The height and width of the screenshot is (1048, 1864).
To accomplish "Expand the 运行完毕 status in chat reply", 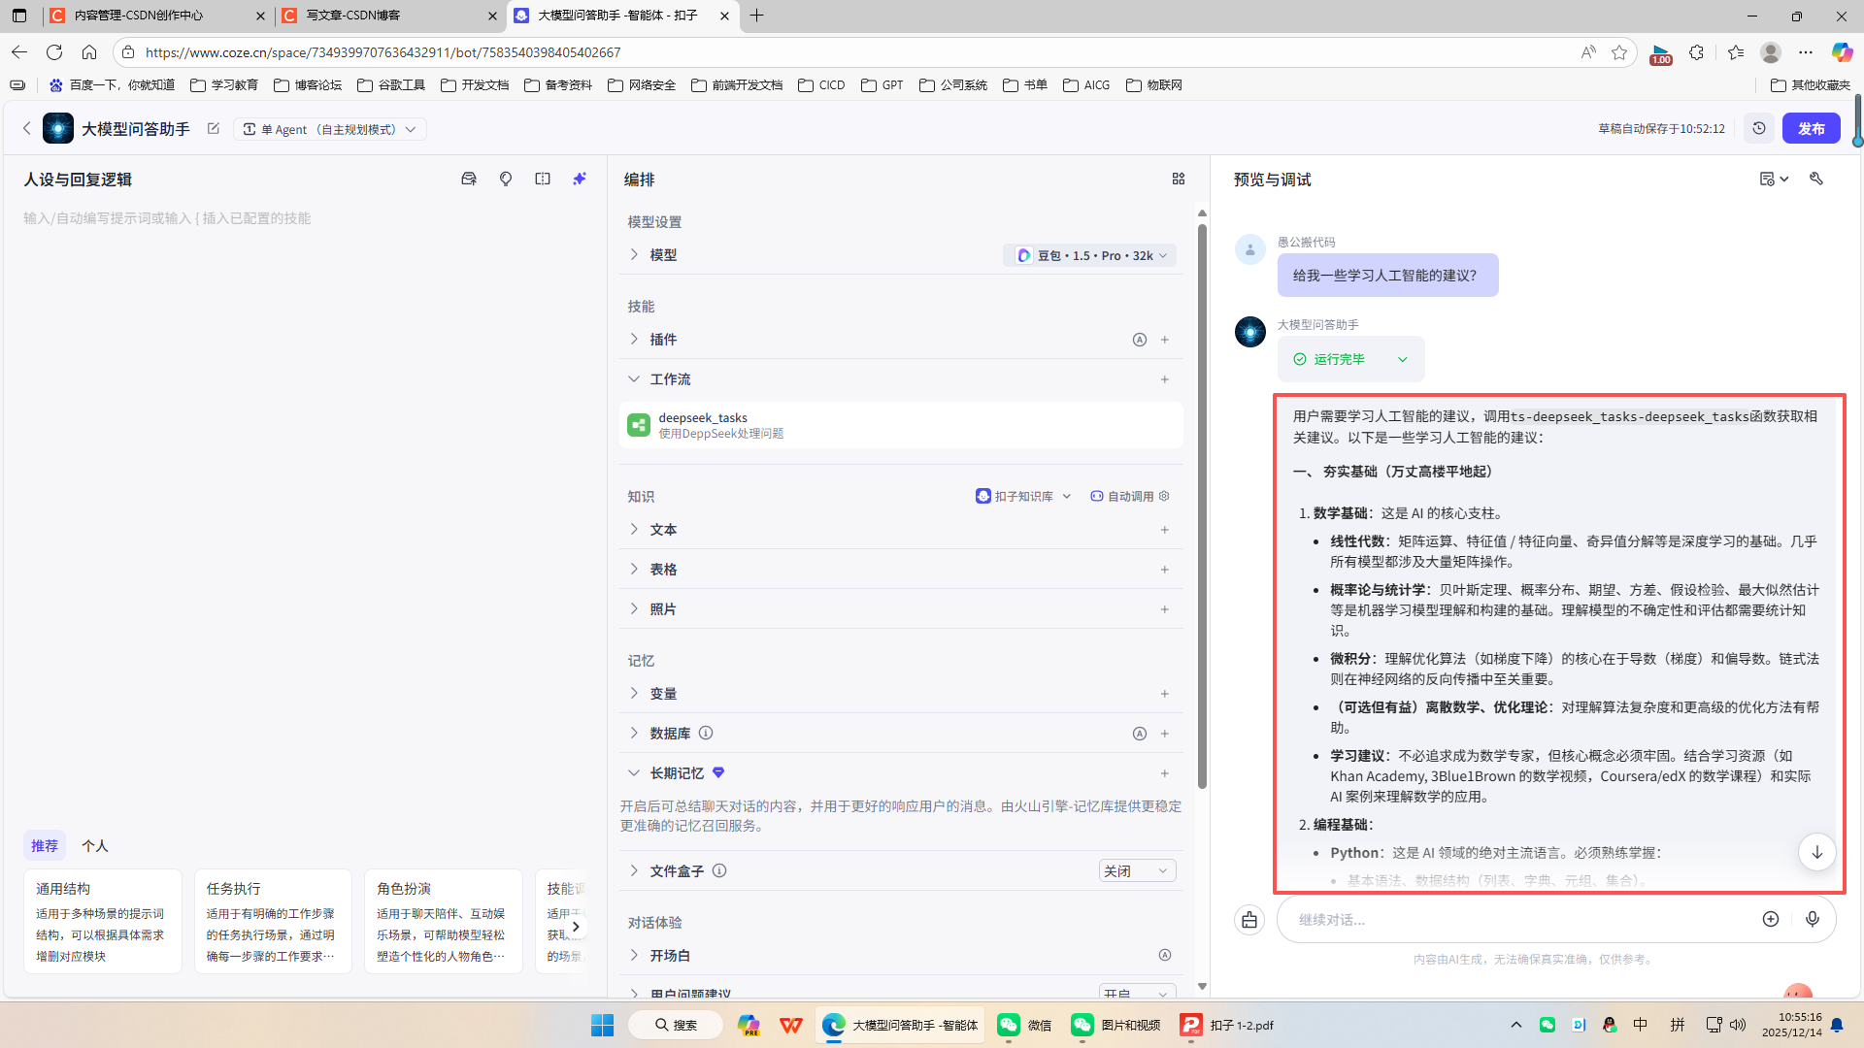I will (1402, 359).
